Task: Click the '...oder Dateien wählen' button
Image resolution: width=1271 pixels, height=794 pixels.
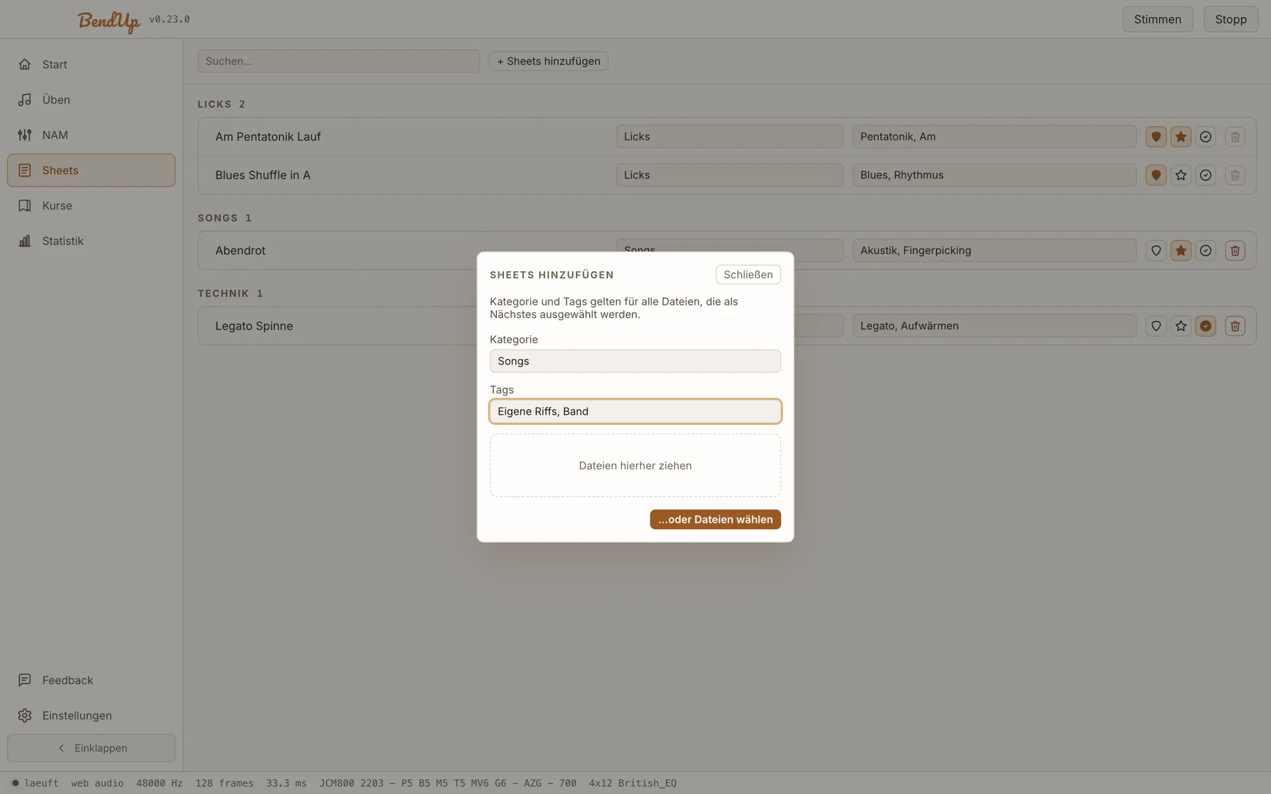Action: point(715,520)
